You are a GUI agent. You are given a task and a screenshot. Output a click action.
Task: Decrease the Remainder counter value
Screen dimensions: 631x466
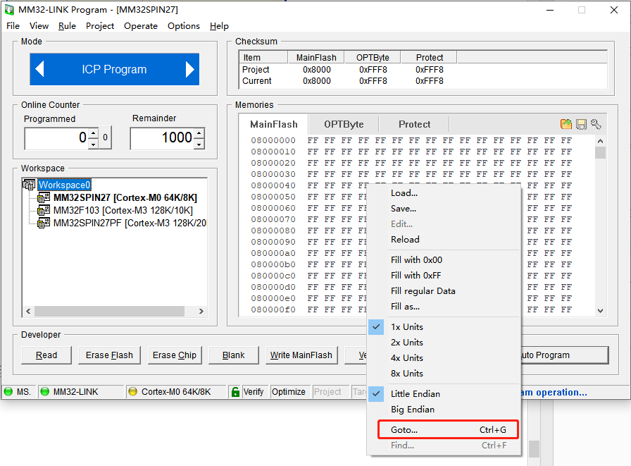coord(199,144)
